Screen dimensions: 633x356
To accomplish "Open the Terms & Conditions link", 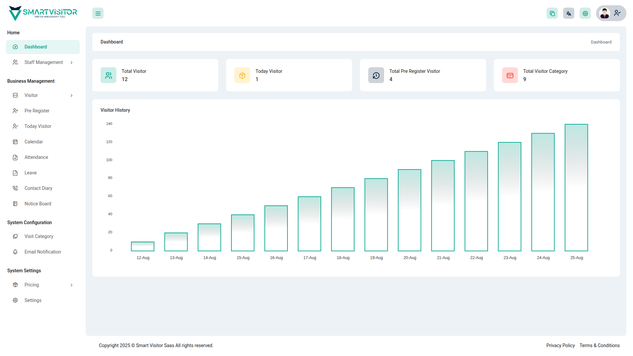I will pos(599,345).
